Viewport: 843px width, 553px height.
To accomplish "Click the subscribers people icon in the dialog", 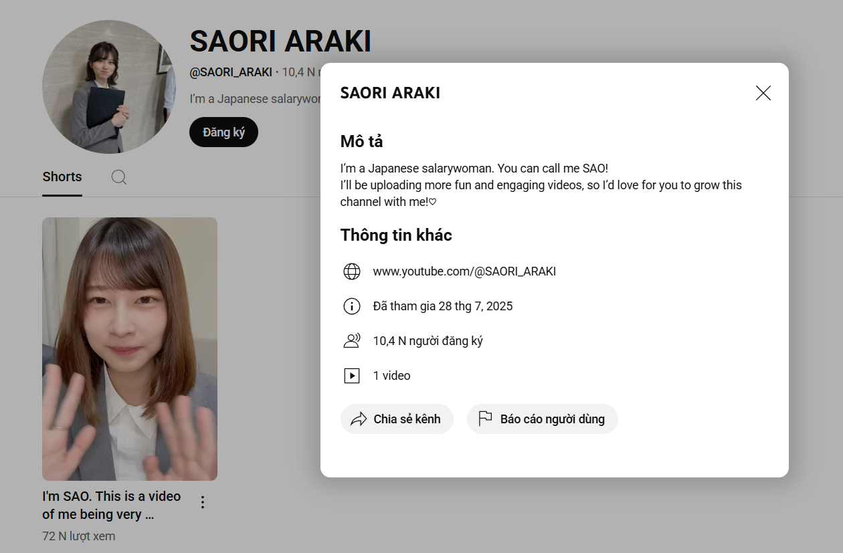I will 352,341.
